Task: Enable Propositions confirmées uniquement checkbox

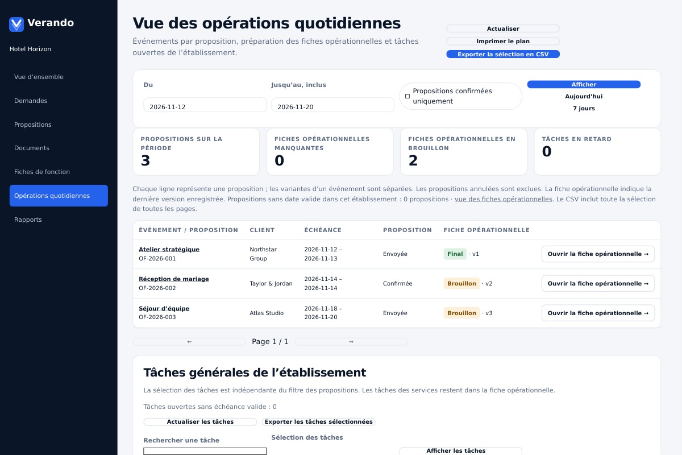Action: (x=407, y=96)
